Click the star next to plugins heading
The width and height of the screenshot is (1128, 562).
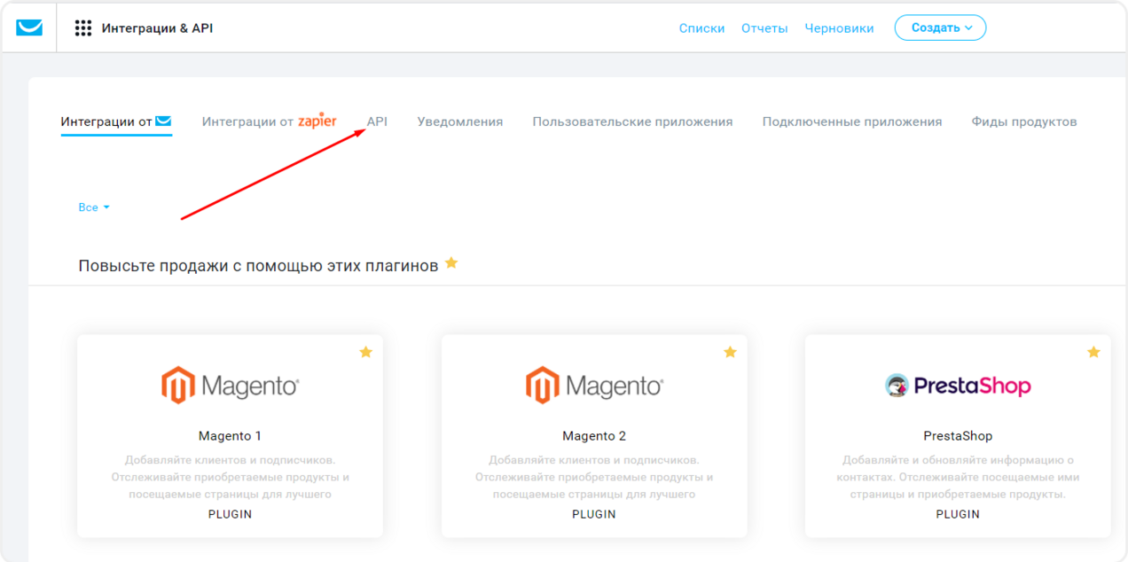451,263
